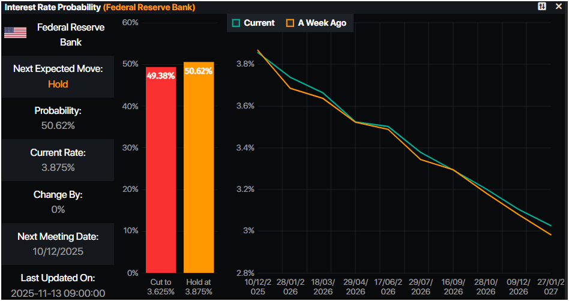Close the Interest Rate Probability panel

pyautogui.click(x=558, y=7)
